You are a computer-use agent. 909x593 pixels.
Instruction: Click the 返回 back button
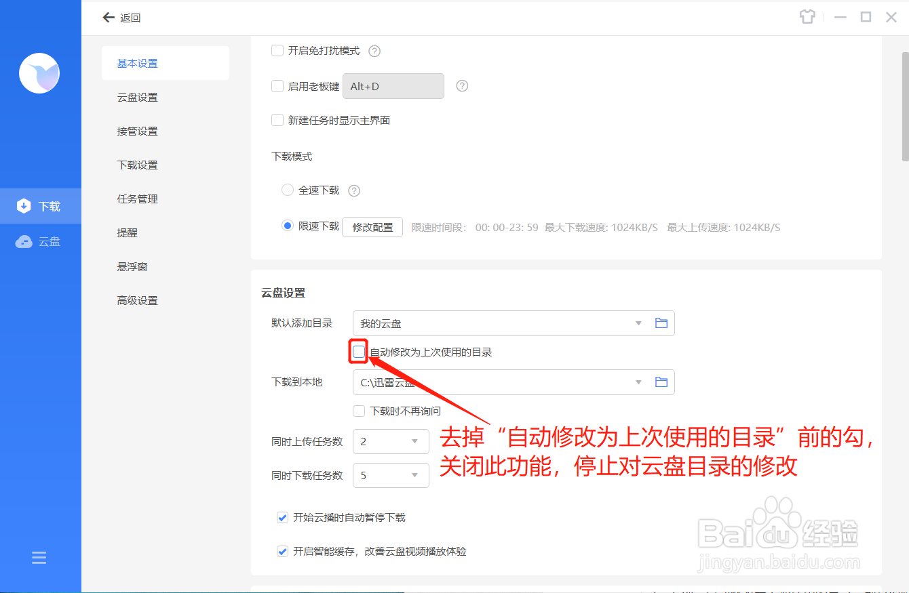pyautogui.click(x=122, y=18)
